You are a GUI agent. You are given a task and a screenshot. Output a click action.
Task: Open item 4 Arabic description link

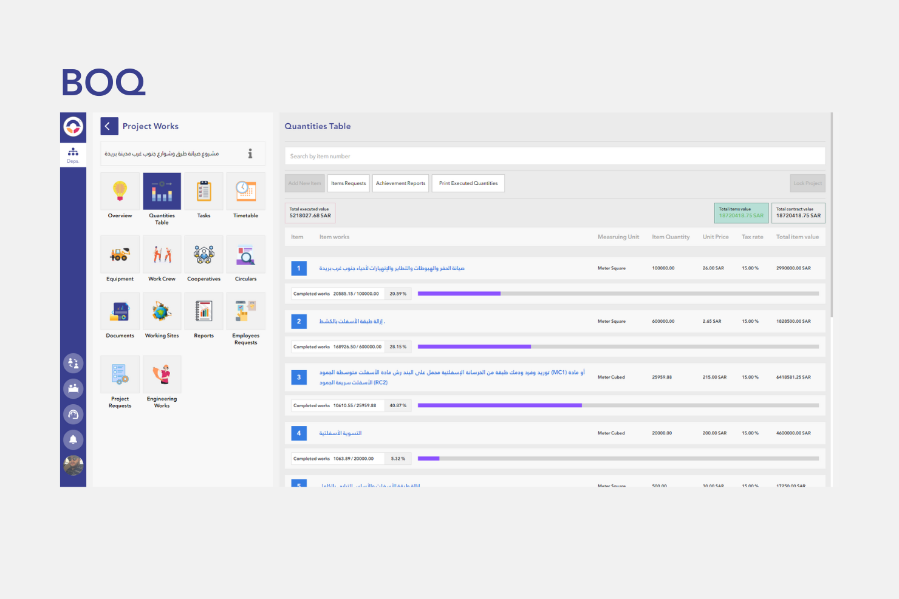(340, 433)
